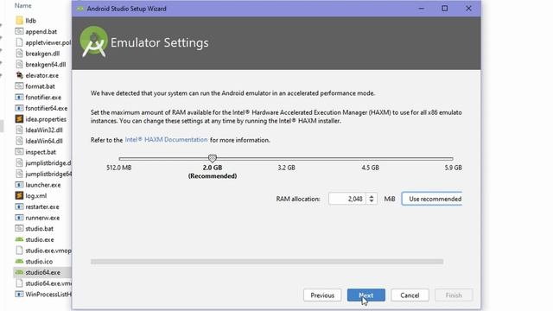Select runnerw.exe file icon
This screenshot has width=553, height=311.
click(x=19, y=218)
